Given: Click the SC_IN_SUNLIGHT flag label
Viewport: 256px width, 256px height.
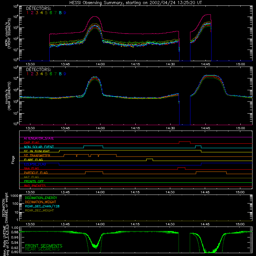Looking at the screenshot, I should [37, 151].
